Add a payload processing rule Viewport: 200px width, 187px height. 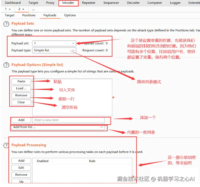tap(21, 161)
